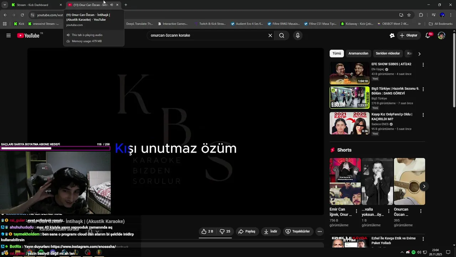The height and width of the screenshot is (257, 456).
Task: Open the Kick bookmark
Action: point(19,24)
